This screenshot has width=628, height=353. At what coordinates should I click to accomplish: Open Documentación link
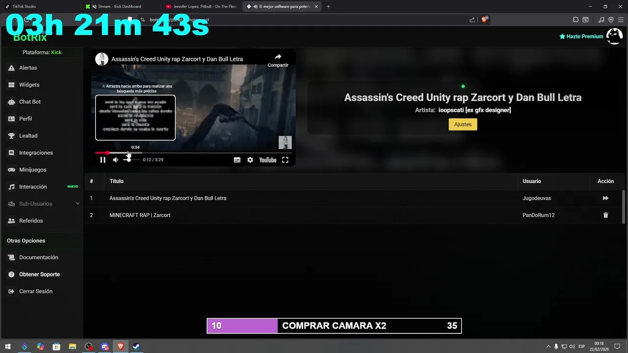tap(39, 257)
